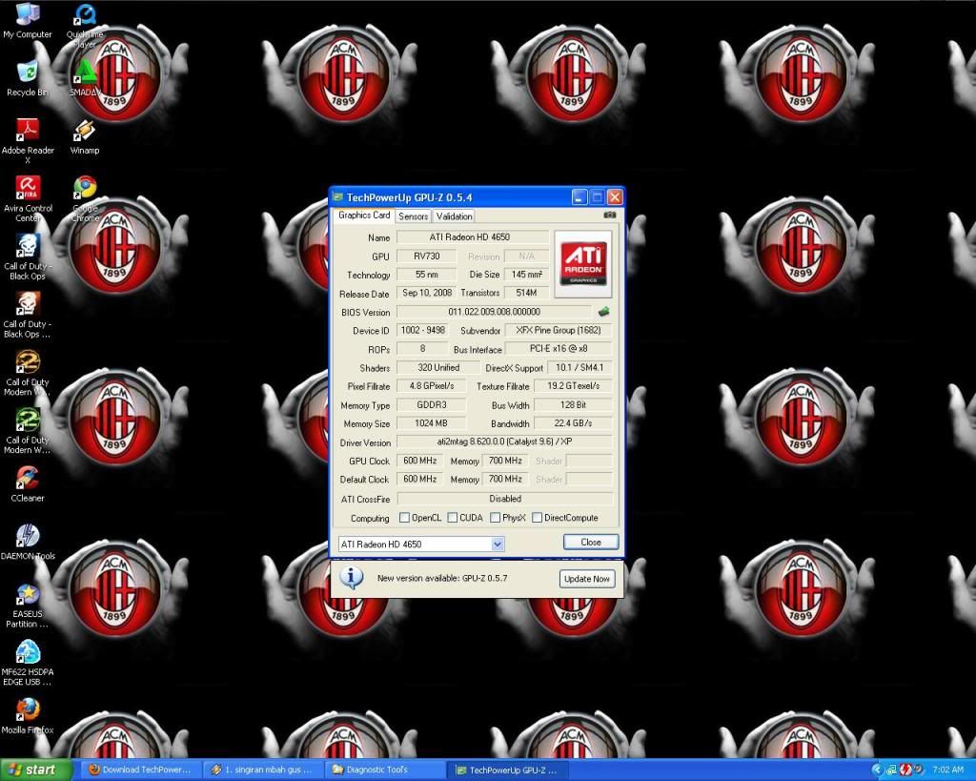This screenshot has height=781, width=976.
Task: Switch to TechPowerUp GPU-Z taskbar item
Action: click(x=509, y=770)
